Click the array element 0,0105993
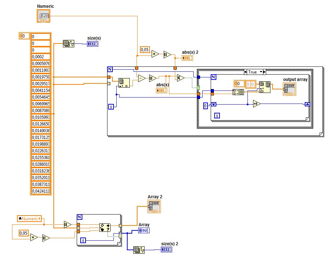Screen dimensions: 333x264 coord(41,117)
